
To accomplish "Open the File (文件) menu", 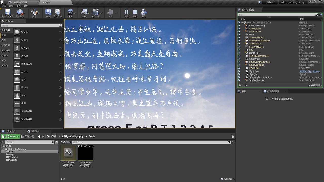I will (4, 6).
